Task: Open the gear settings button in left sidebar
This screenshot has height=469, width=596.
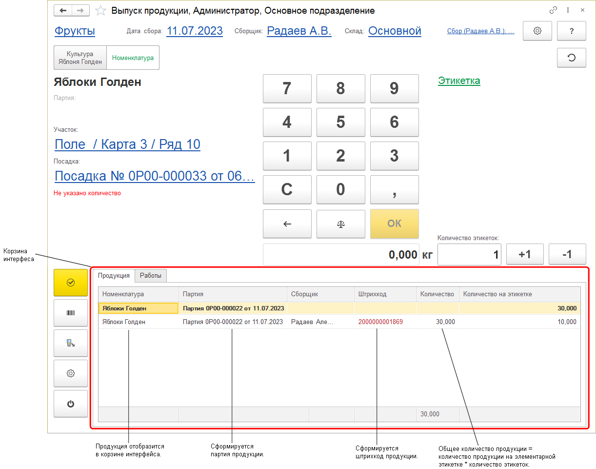Action: click(x=70, y=373)
